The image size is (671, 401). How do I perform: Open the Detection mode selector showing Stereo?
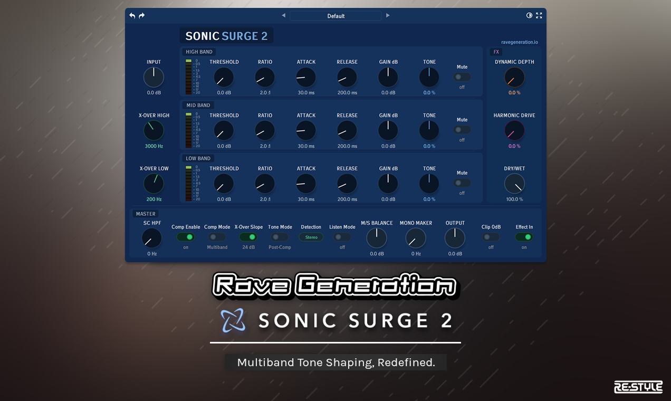[311, 237]
